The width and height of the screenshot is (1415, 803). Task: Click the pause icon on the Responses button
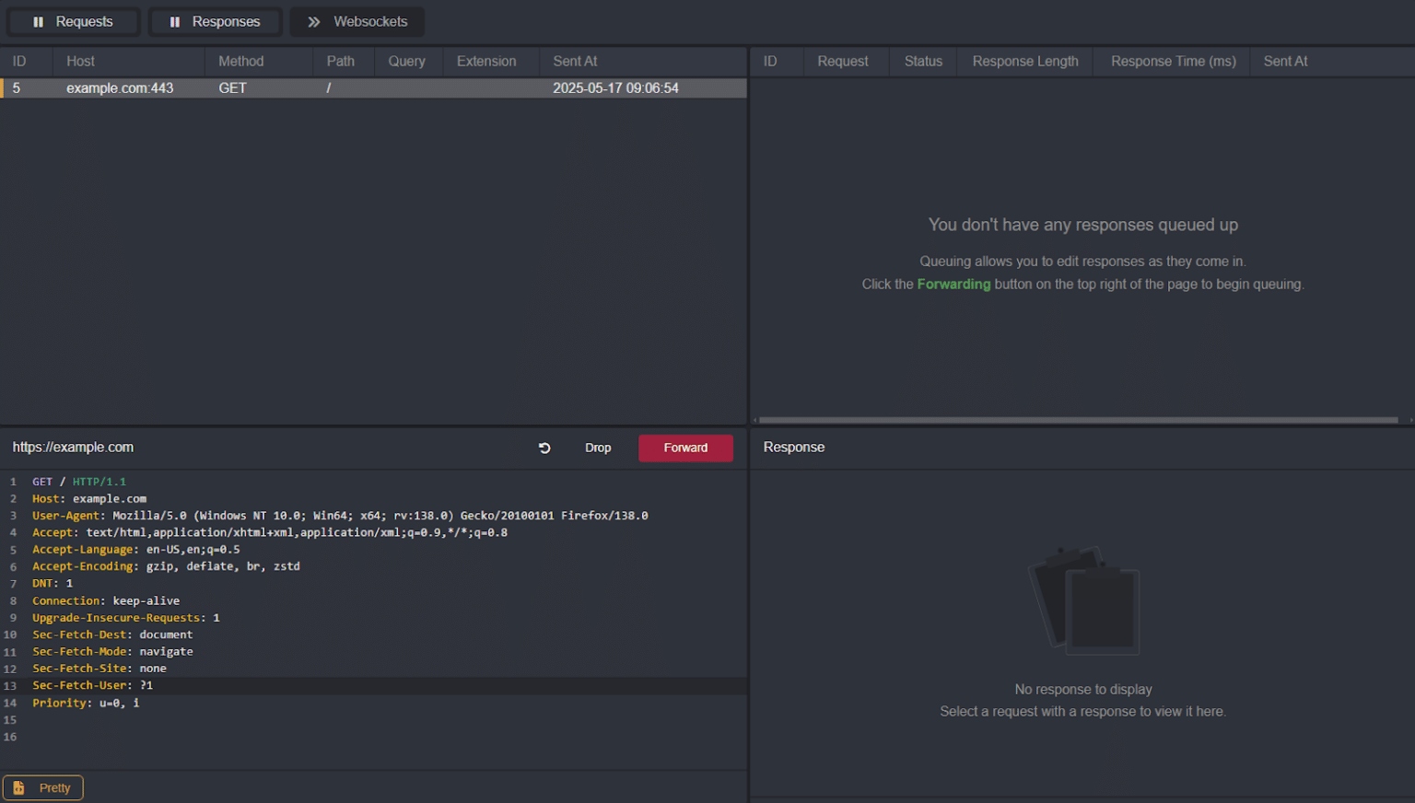click(175, 21)
